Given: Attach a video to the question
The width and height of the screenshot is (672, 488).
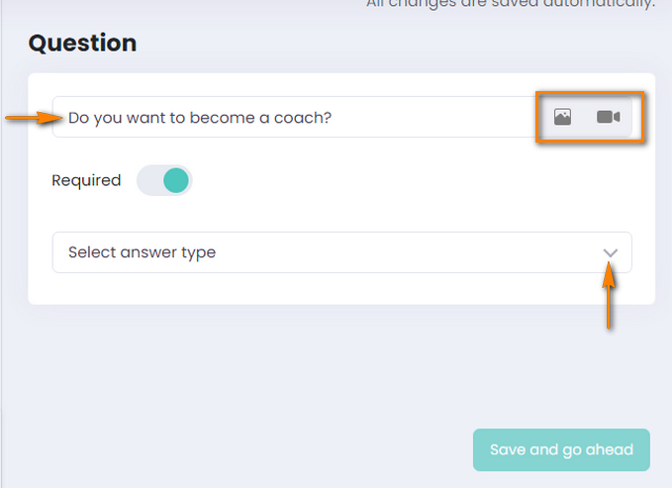Looking at the screenshot, I should (608, 117).
